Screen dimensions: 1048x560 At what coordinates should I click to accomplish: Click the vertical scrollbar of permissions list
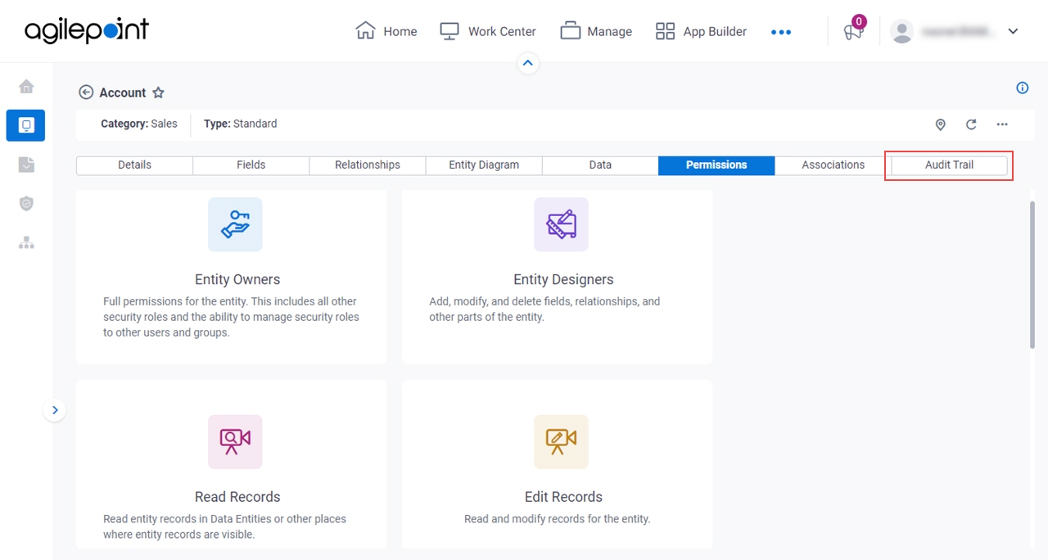coord(1032,274)
